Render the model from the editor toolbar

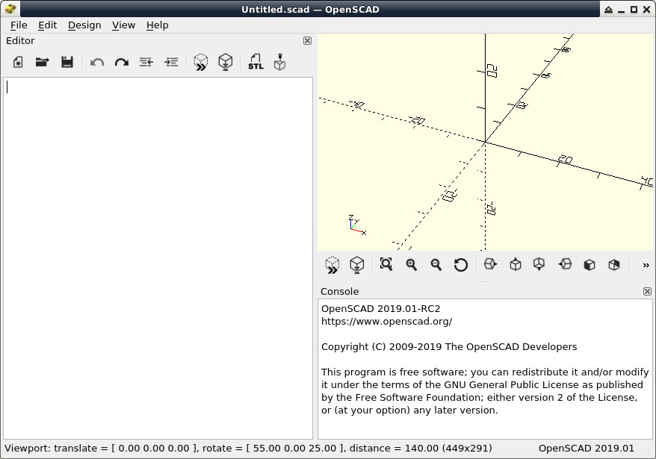[226, 62]
